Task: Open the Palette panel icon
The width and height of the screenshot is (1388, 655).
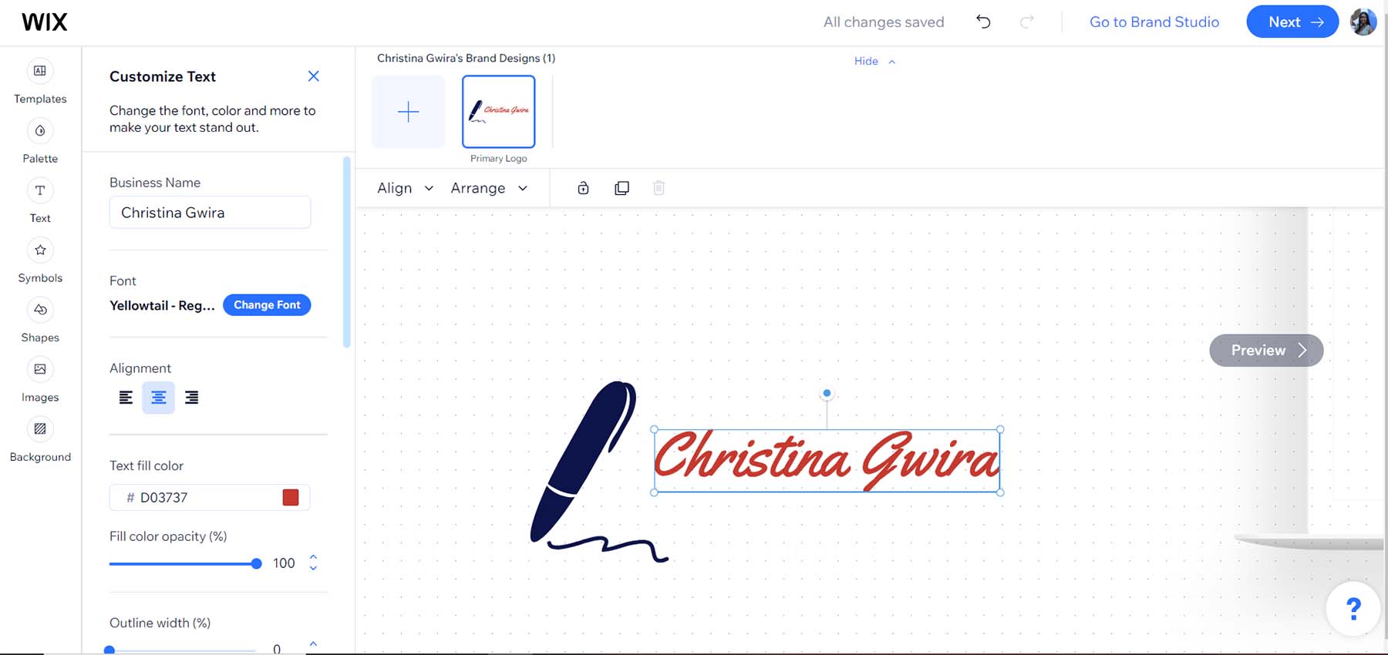Action: coord(40,131)
